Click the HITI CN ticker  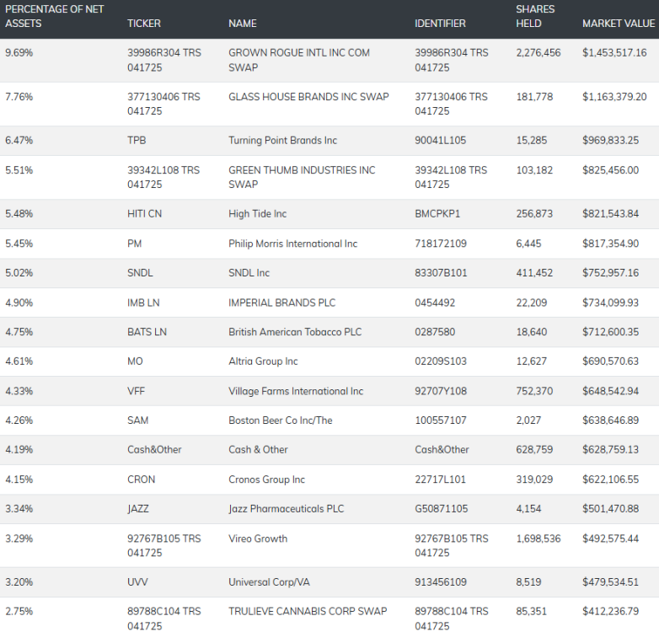click(144, 214)
